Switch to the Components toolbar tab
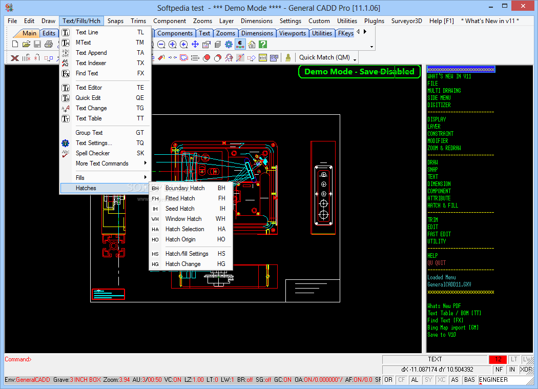The height and width of the screenshot is (389, 538). 175,33
